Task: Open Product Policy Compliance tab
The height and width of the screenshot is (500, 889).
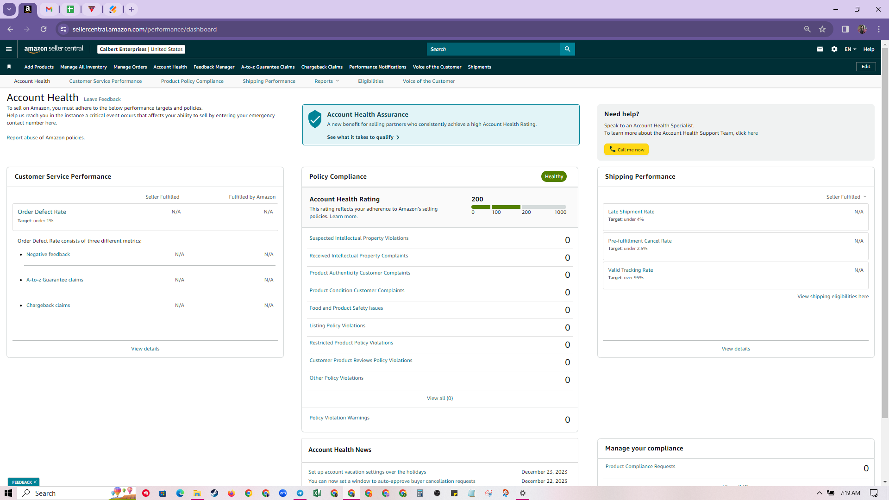Action: 192,81
